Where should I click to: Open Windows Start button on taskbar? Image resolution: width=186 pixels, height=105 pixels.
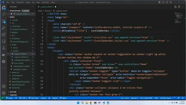78,103
